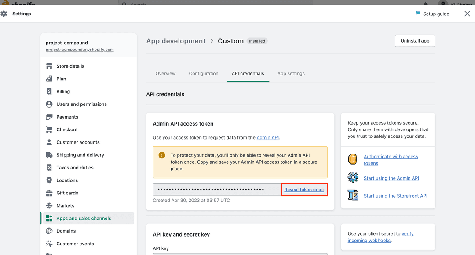
Task: Click the Domains globe icon
Action: point(49,231)
